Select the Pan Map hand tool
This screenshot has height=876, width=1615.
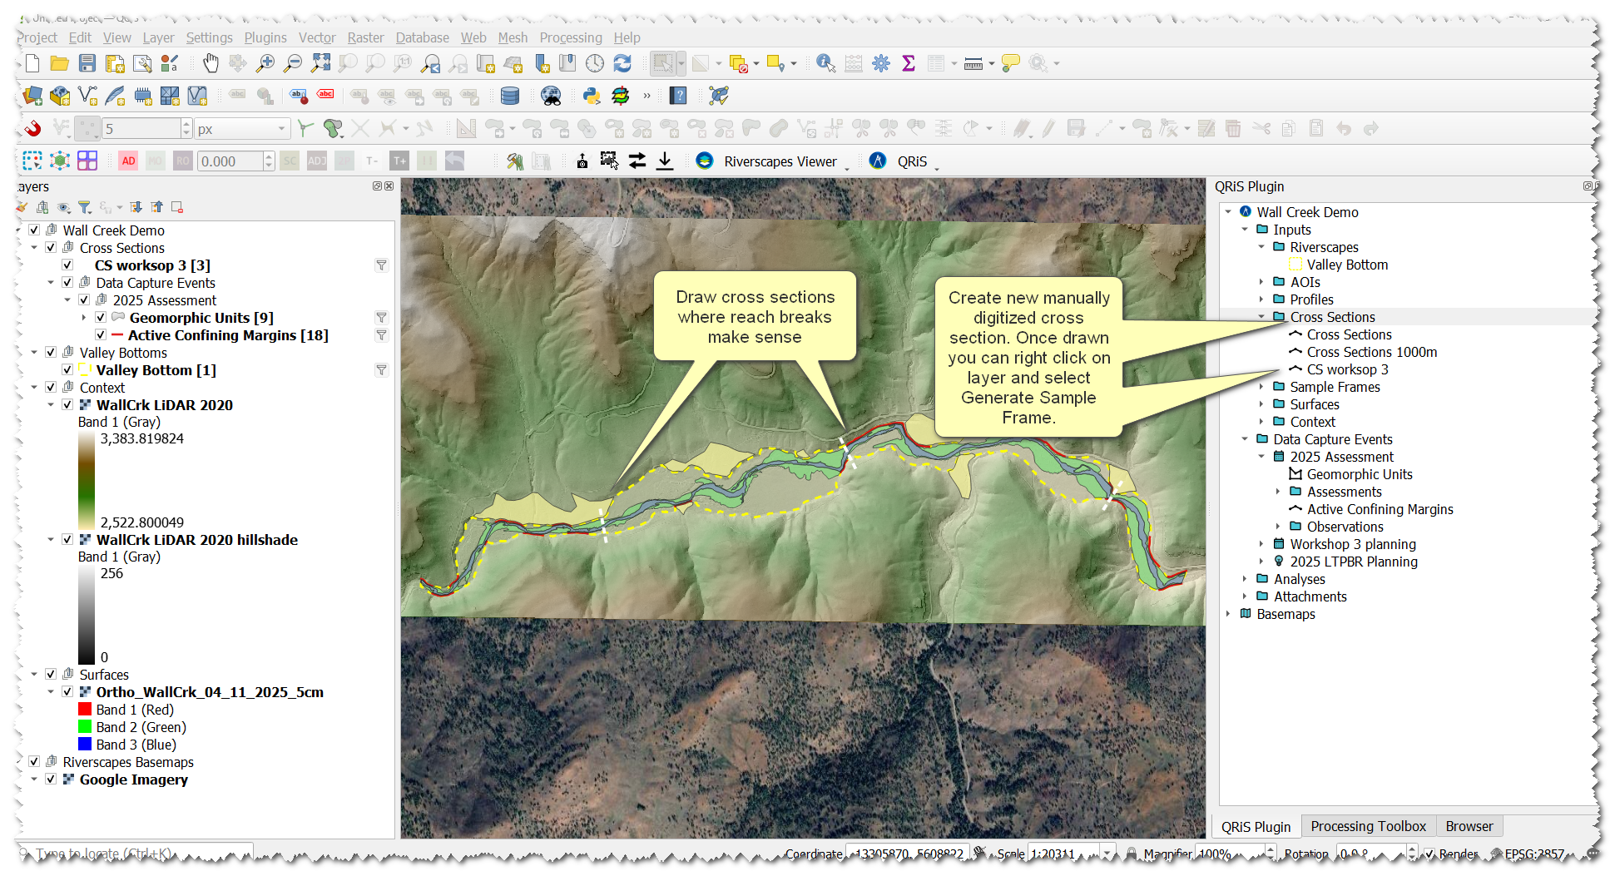(x=211, y=63)
